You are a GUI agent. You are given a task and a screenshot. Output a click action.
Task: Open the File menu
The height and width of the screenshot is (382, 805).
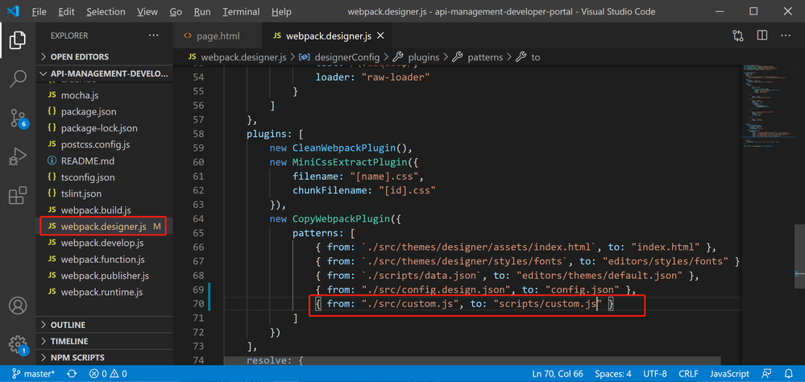click(39, 11)
